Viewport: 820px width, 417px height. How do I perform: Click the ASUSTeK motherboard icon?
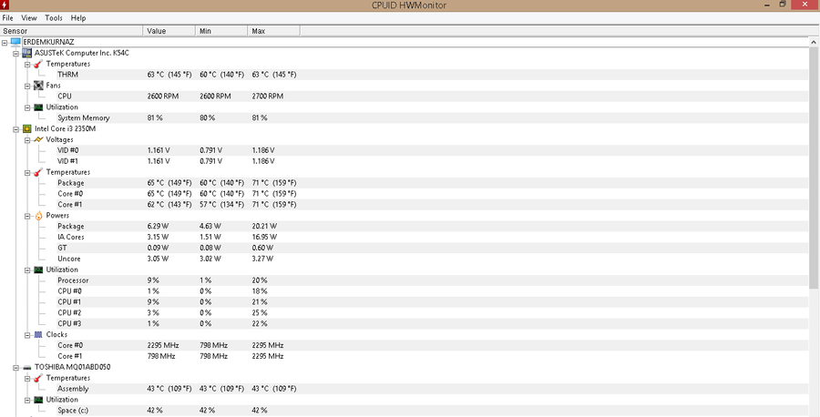pyautogui.click(x=27, y=53)
